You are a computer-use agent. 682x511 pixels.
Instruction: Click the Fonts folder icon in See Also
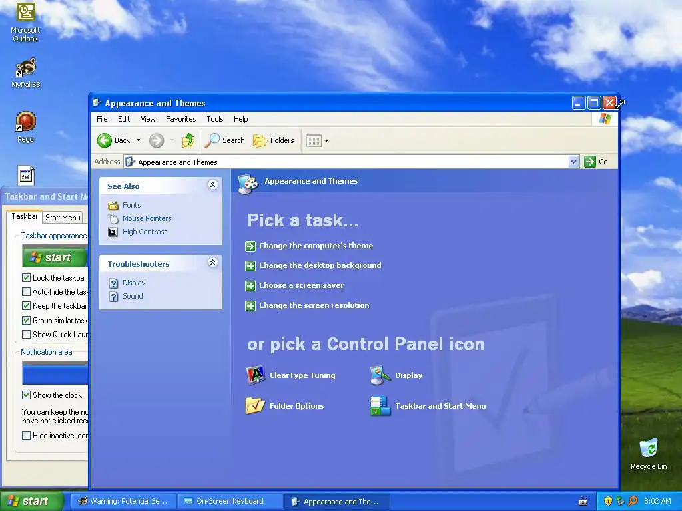pyautogui.click(x=113, y=205)
